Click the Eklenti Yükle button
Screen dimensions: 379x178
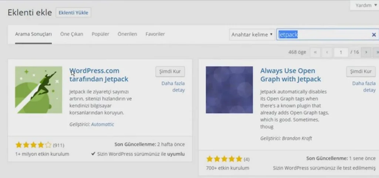(74, 13)
